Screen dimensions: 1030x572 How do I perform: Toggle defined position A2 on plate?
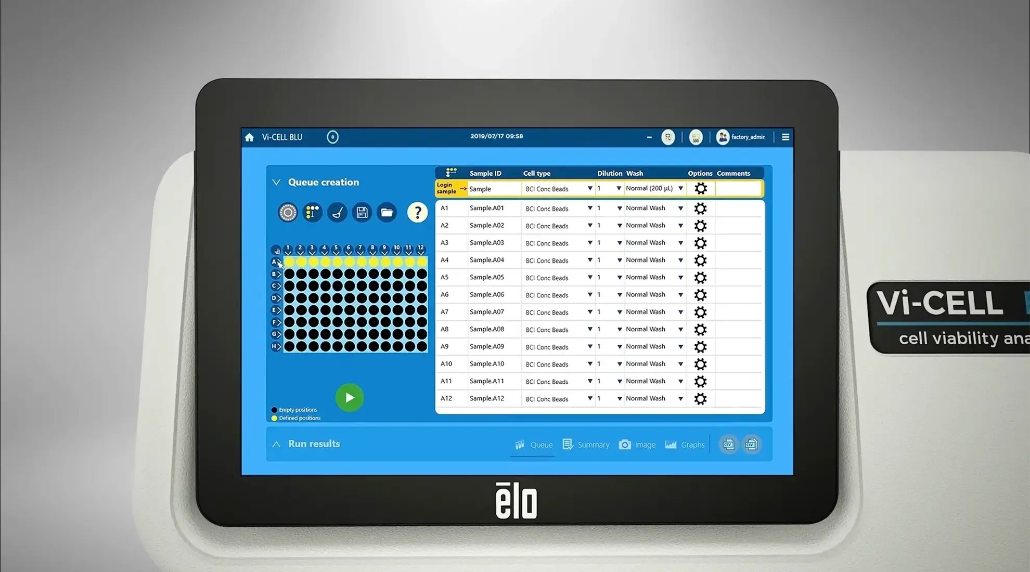point(300,263)
